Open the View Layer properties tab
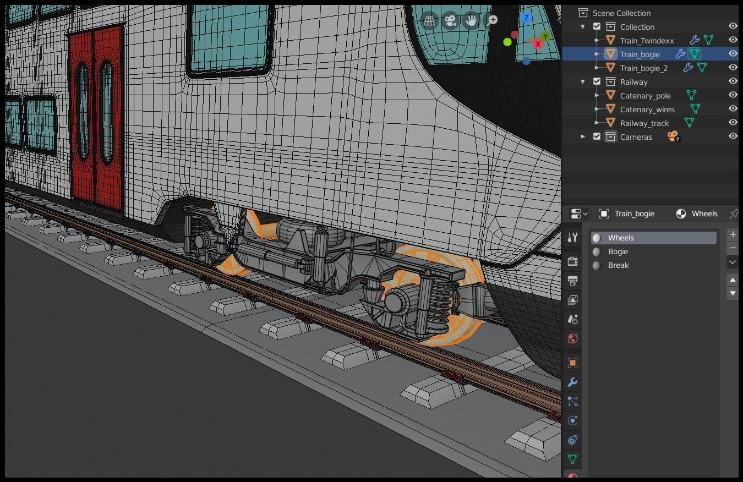This screenshot has height=482, width=743. click(x=572, y=300)
